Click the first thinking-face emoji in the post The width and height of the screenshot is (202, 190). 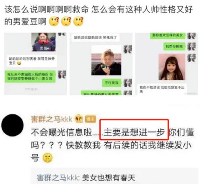coord(54,21)
